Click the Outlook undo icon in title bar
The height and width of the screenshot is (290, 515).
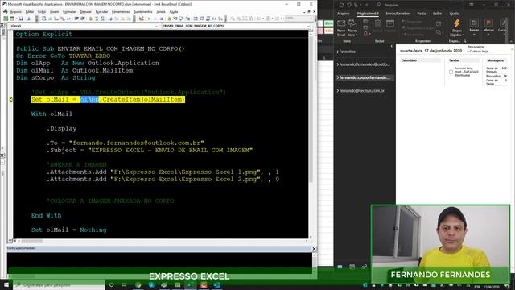pos(349,5)
